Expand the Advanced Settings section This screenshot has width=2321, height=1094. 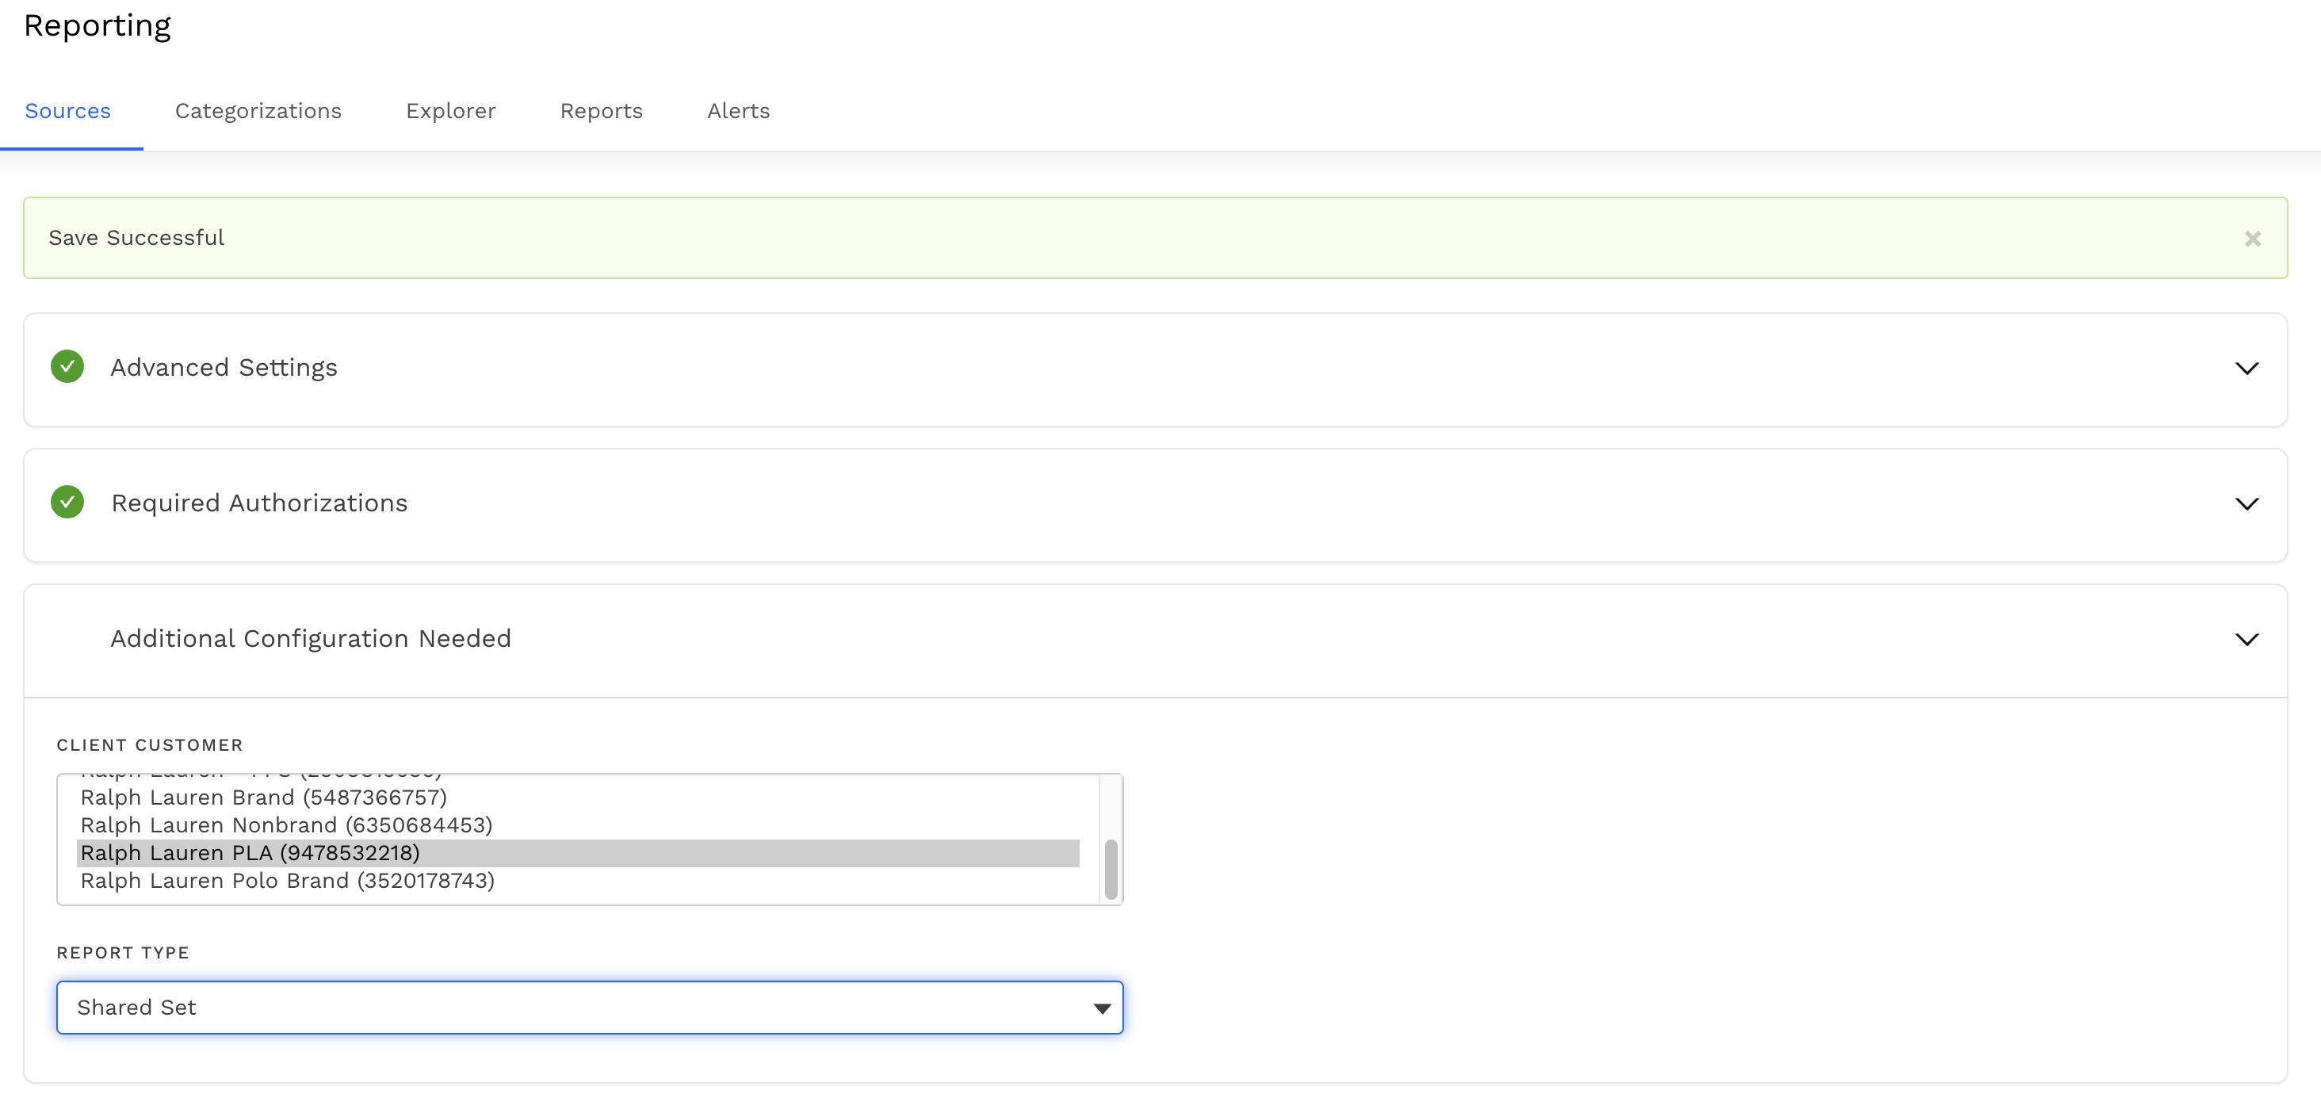point(2247,368)
